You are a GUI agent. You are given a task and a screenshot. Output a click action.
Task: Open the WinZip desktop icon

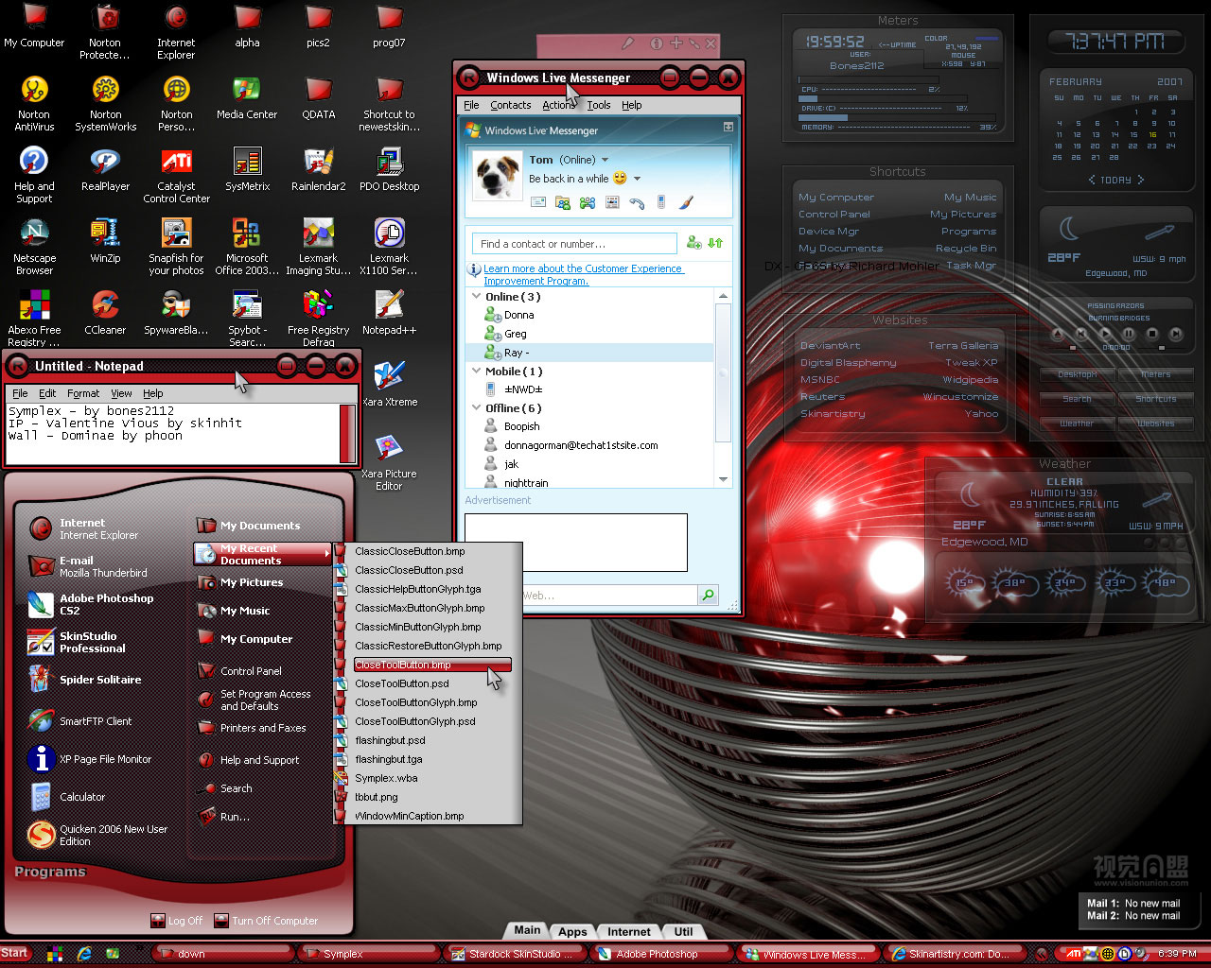tap(105, 241)
